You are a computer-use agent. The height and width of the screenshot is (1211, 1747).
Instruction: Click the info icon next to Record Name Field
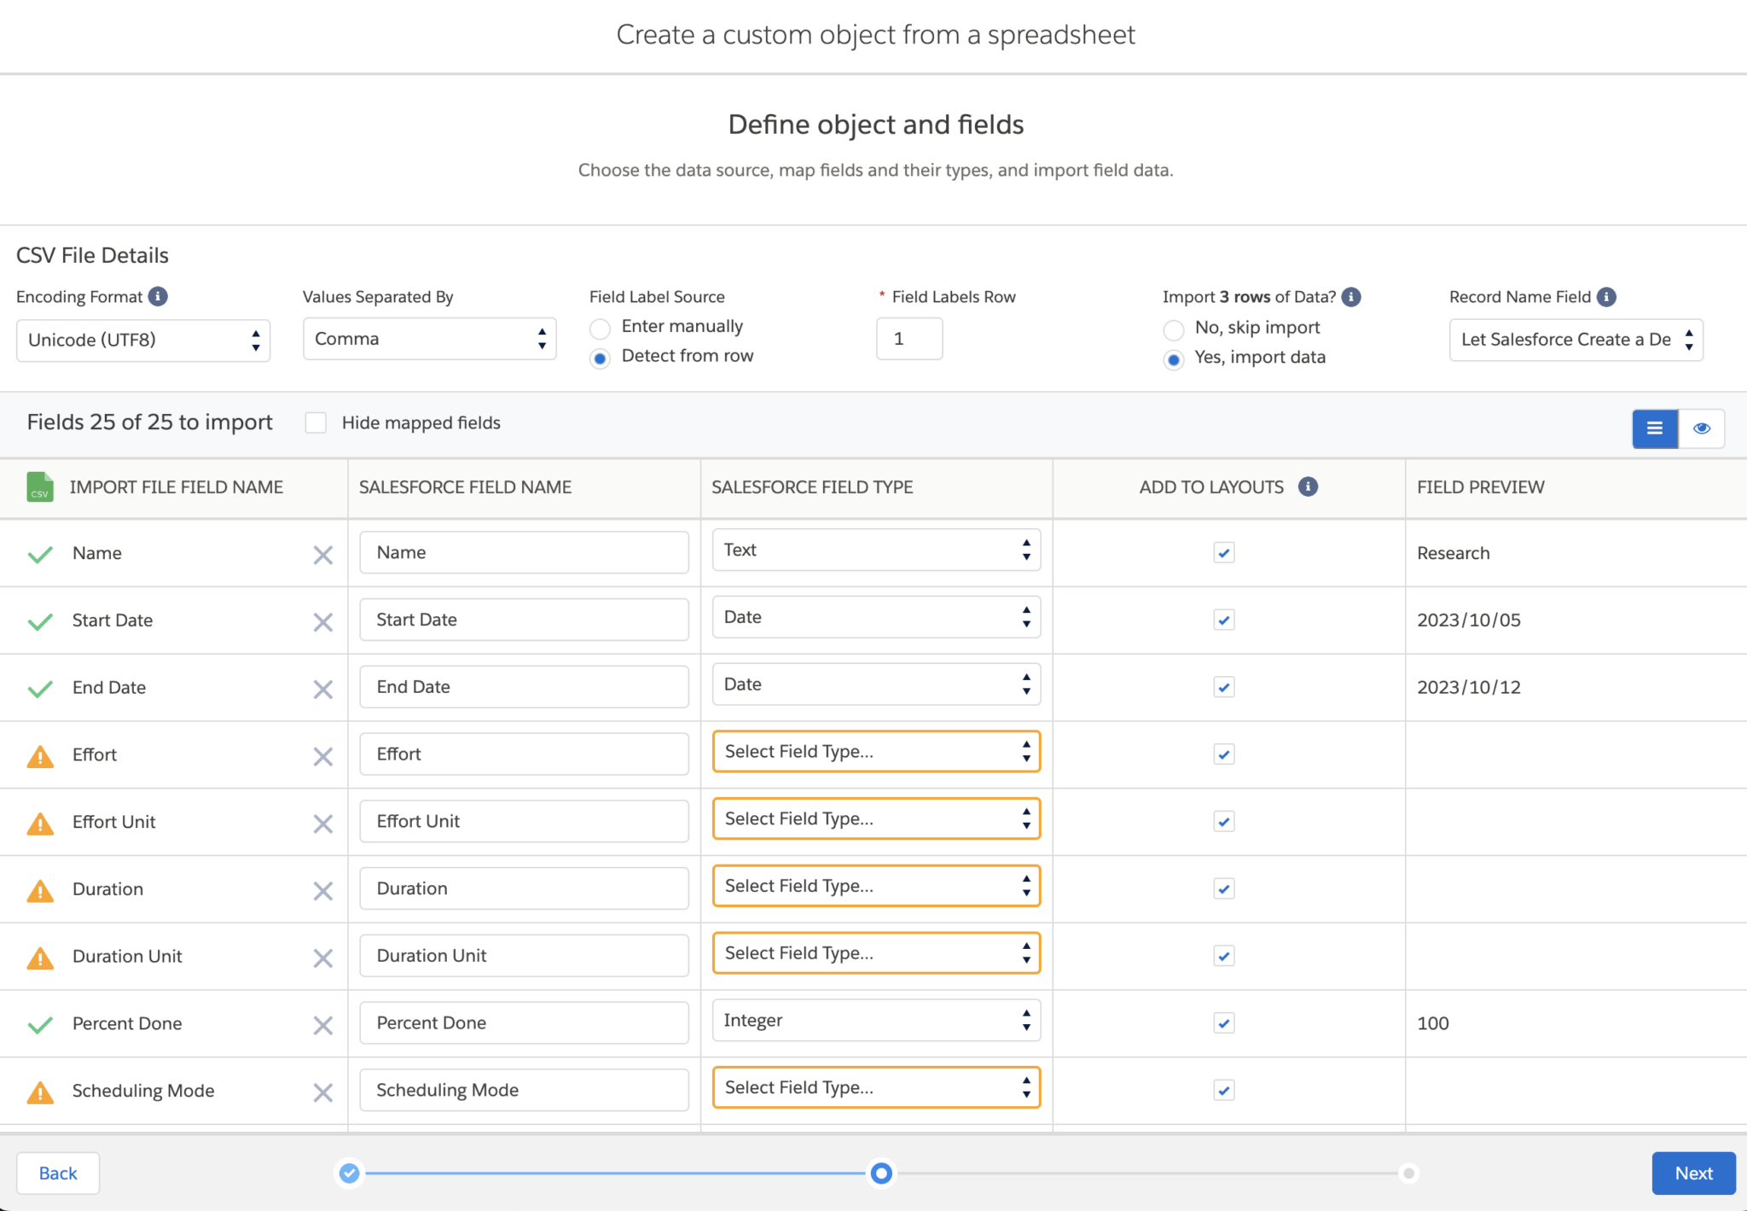pos(1607,296)
